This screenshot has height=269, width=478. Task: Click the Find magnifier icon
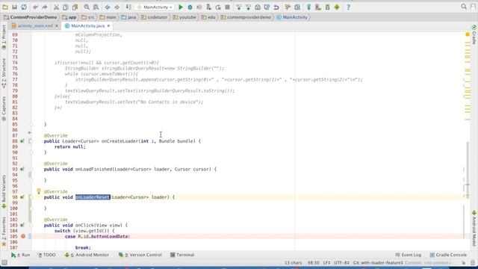(x=87, y=7)
